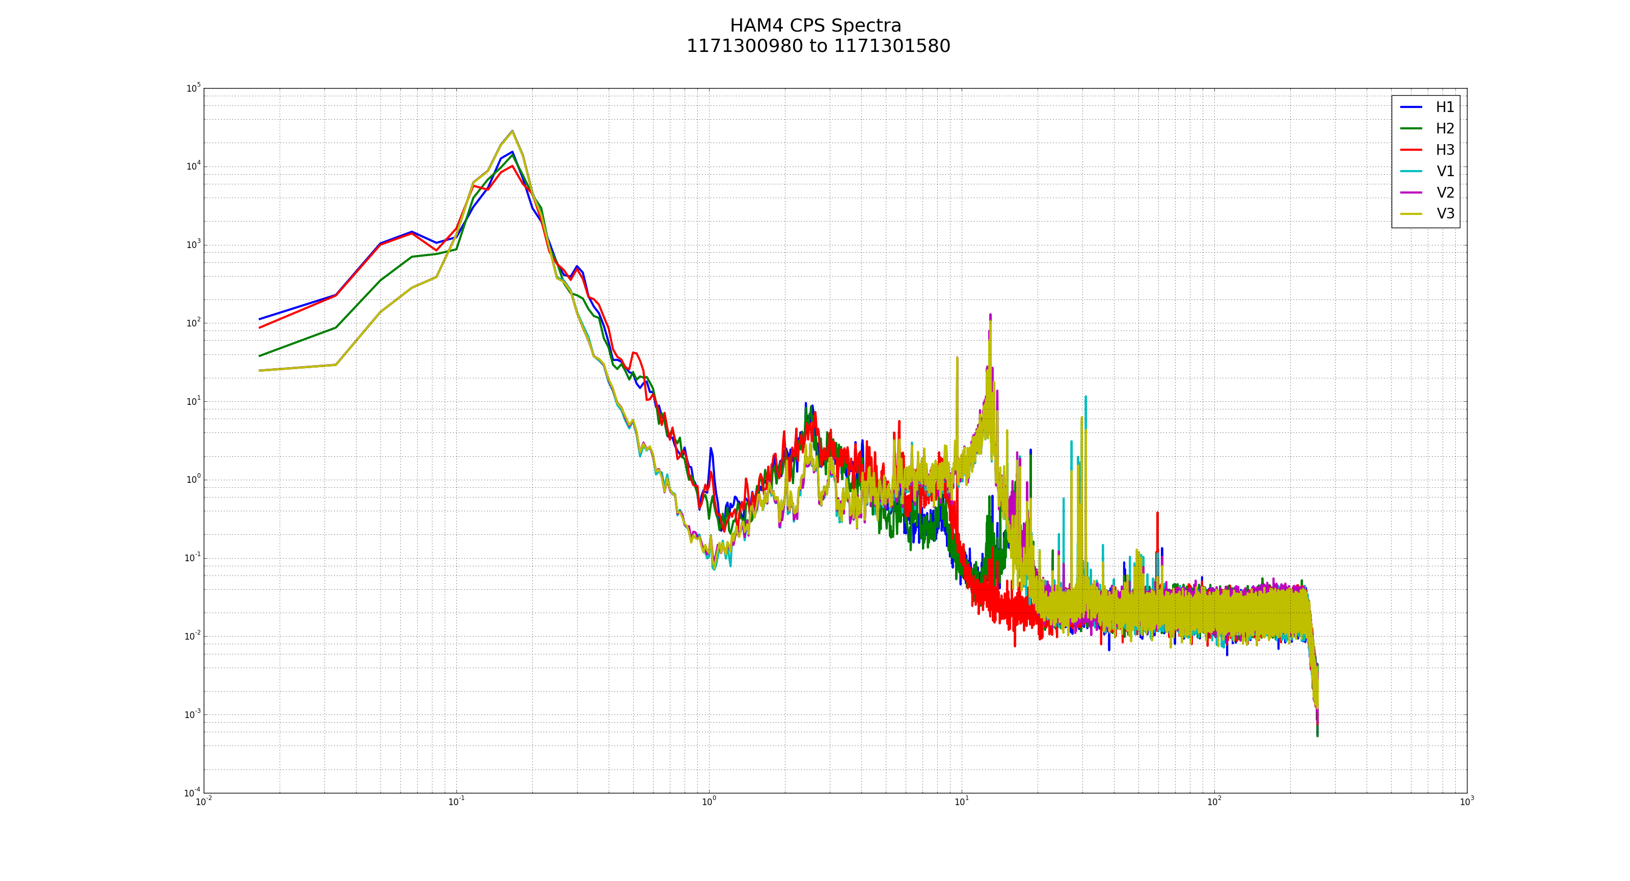The height and width of the screenshot is (881, 1630).
Task: Click the y-axis tick label 10^5
Action: [x=193, y=88]
